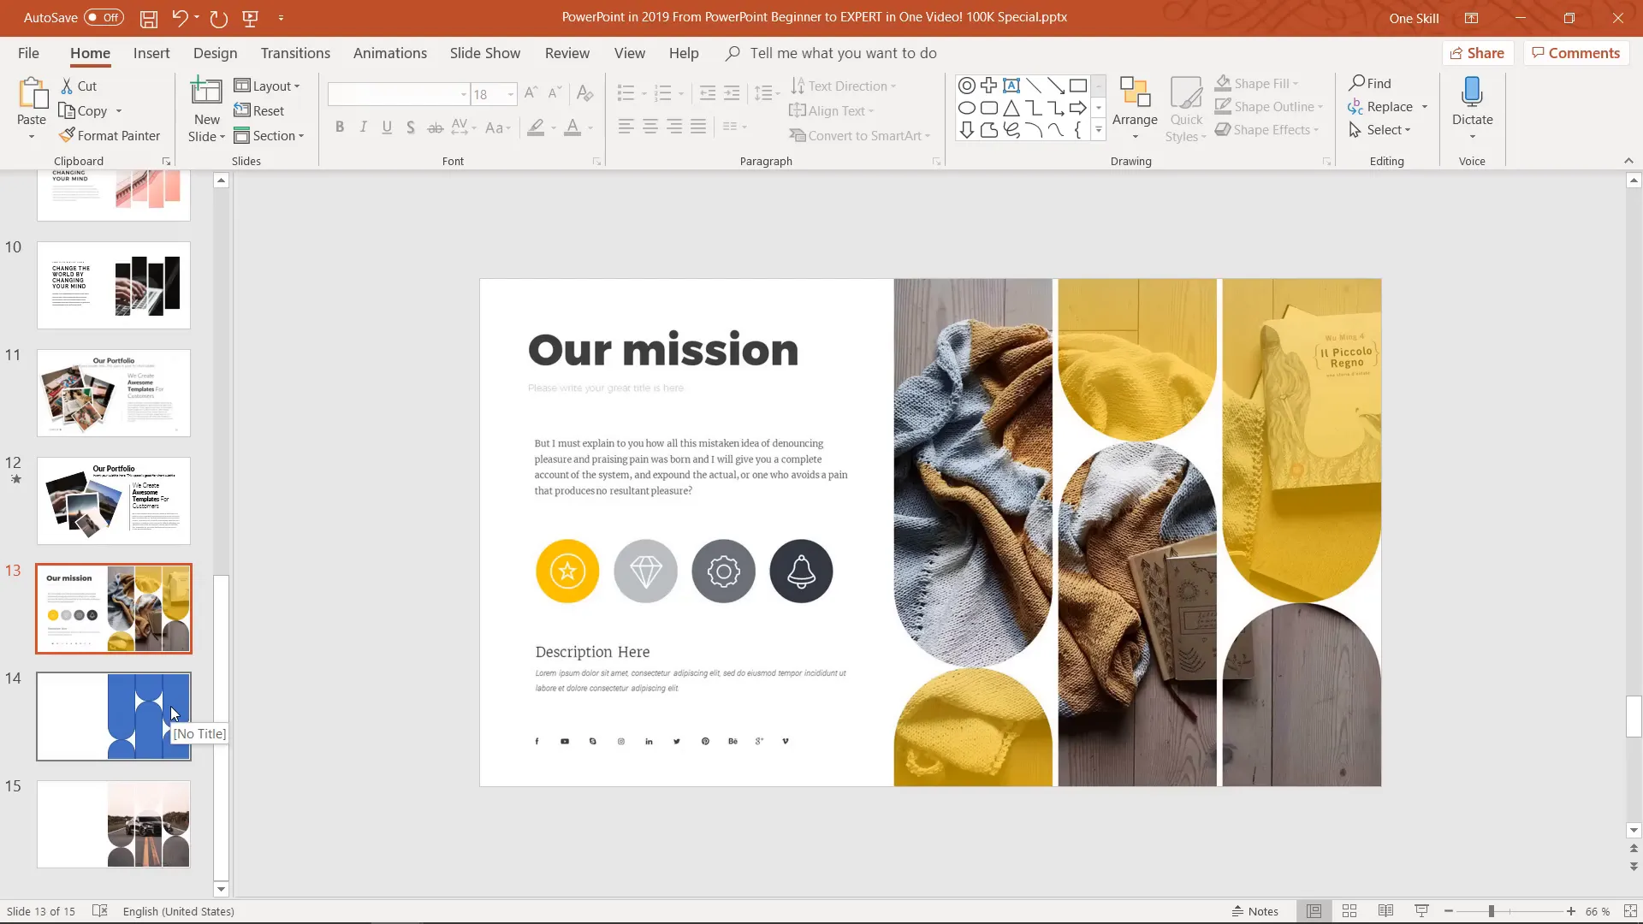
Task: Open the Animations tab
Action: tap(390, 53)
